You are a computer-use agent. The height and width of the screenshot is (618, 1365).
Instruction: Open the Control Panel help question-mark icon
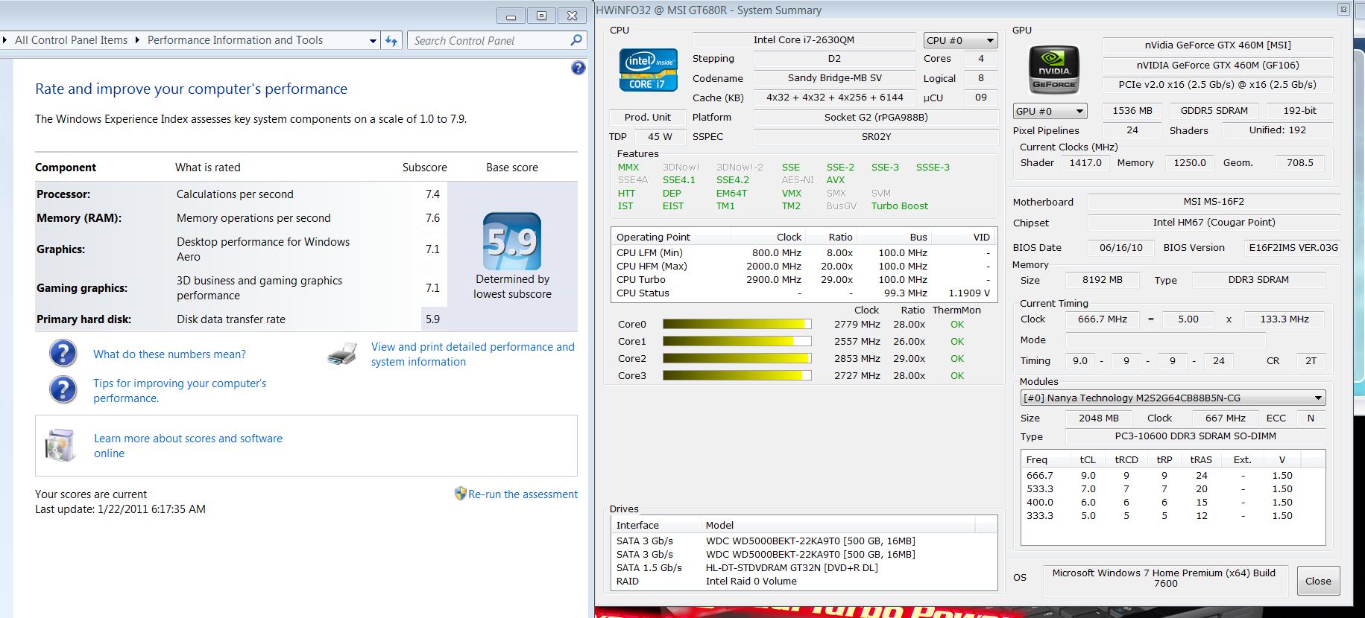coord(579,68)
